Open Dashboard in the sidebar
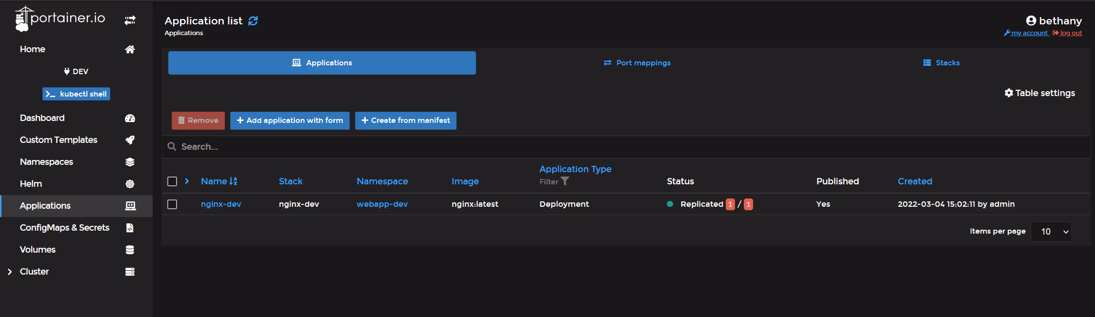Viewport: 1095px width, 317px height. [x=42, y=118]
